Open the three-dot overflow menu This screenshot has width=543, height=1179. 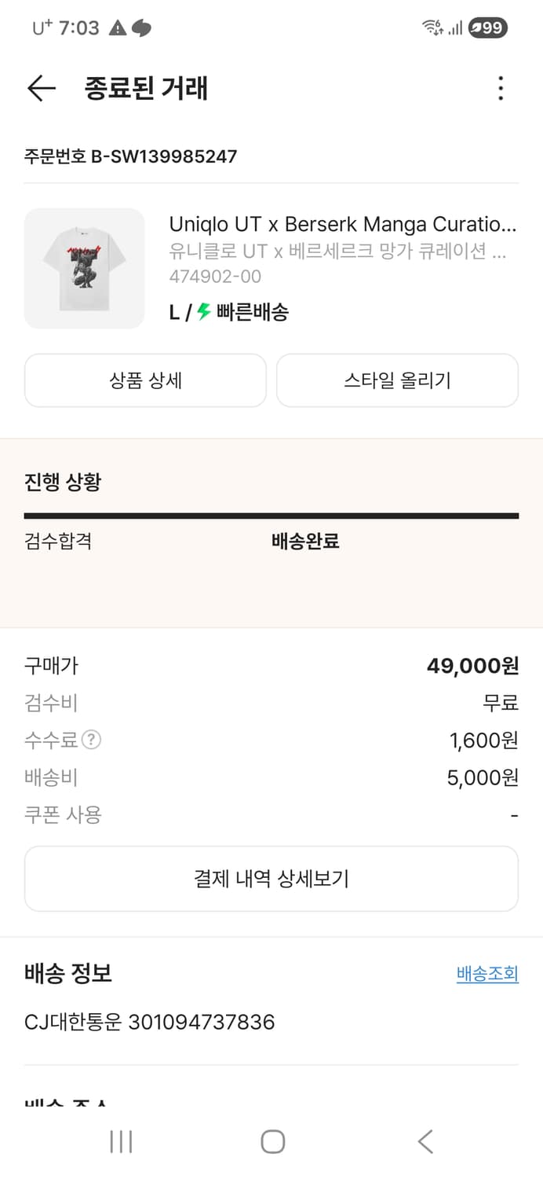tap(500, 89)
